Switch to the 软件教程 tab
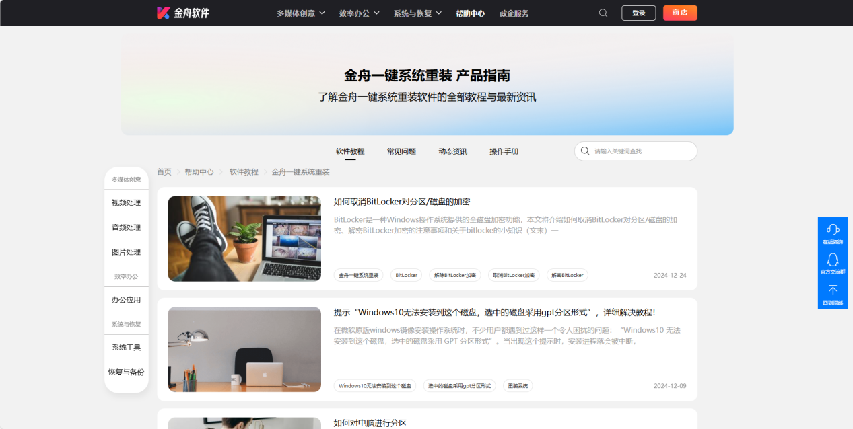Screen dimensions: 853x429 tap(350, 151)
